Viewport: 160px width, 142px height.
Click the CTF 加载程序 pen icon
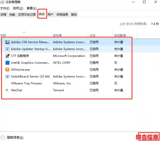click(x=8, y=56)
